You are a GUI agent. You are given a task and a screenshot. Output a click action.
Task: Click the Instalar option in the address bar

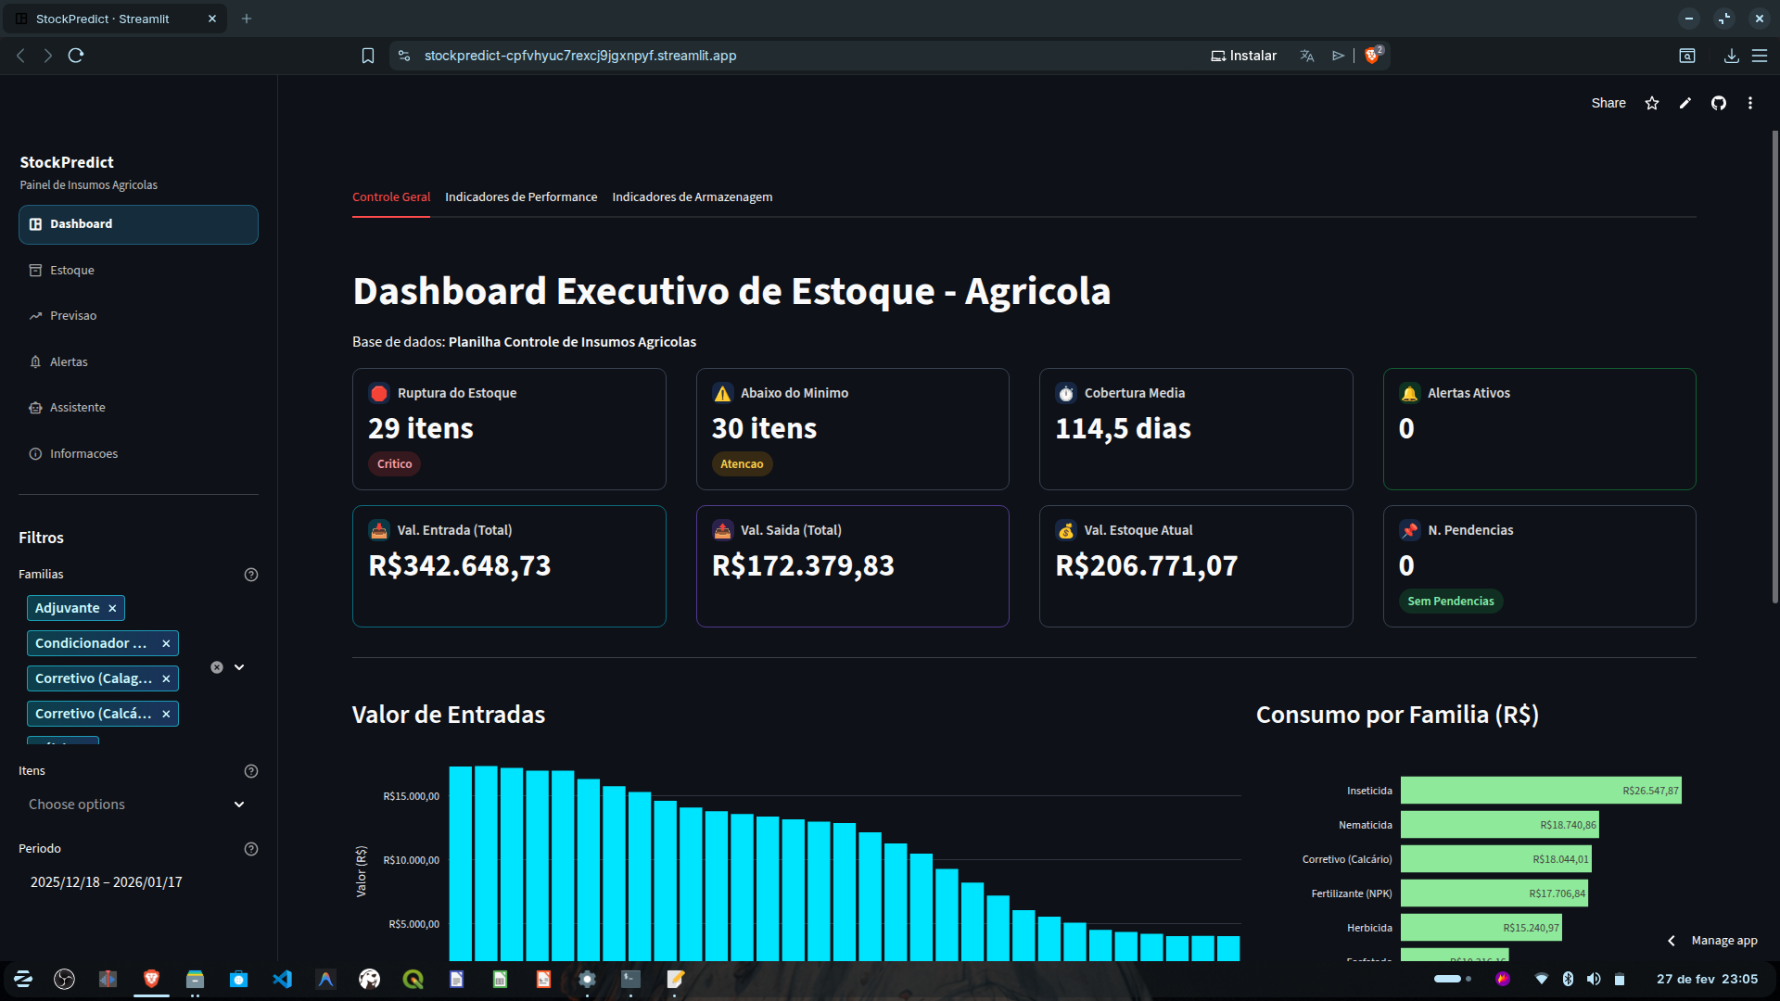tap(1243, 56)
